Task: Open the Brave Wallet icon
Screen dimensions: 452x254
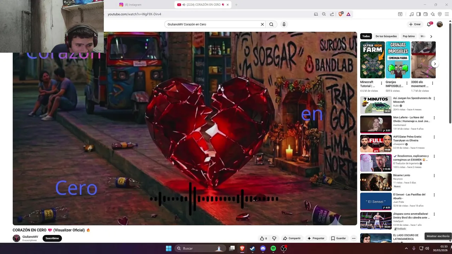Action: click(426, 14)
